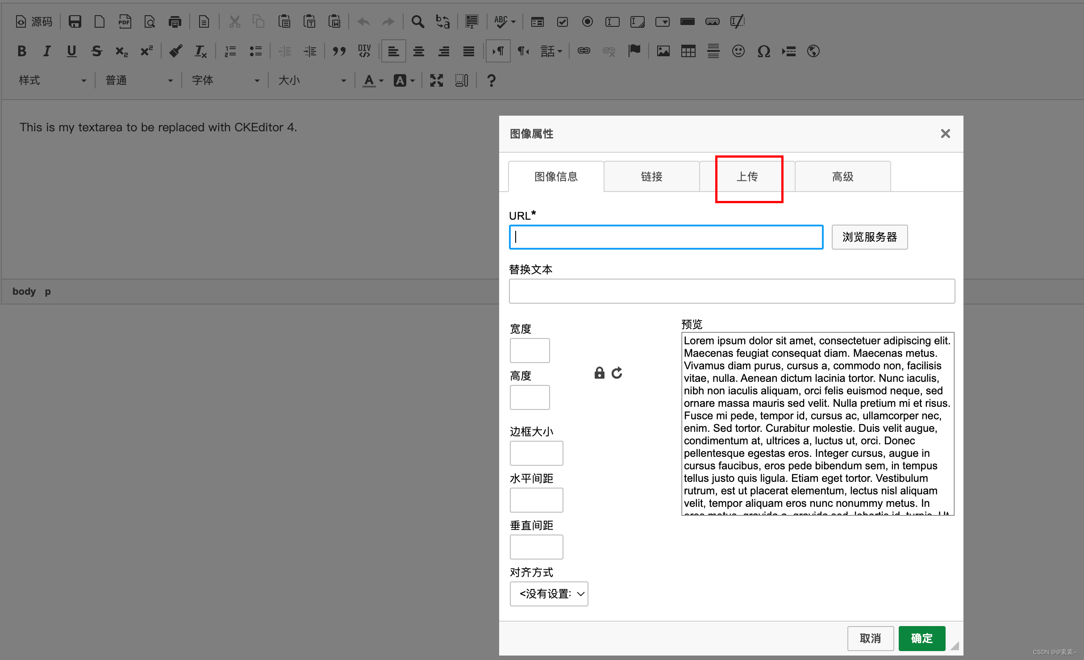Switch to the 链接 tab
The image size is (1084, 660).
[651, 176]
